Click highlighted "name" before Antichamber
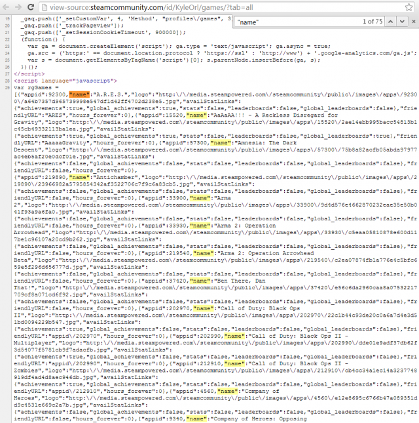This screenshot has width=419, height=423. 79,177
